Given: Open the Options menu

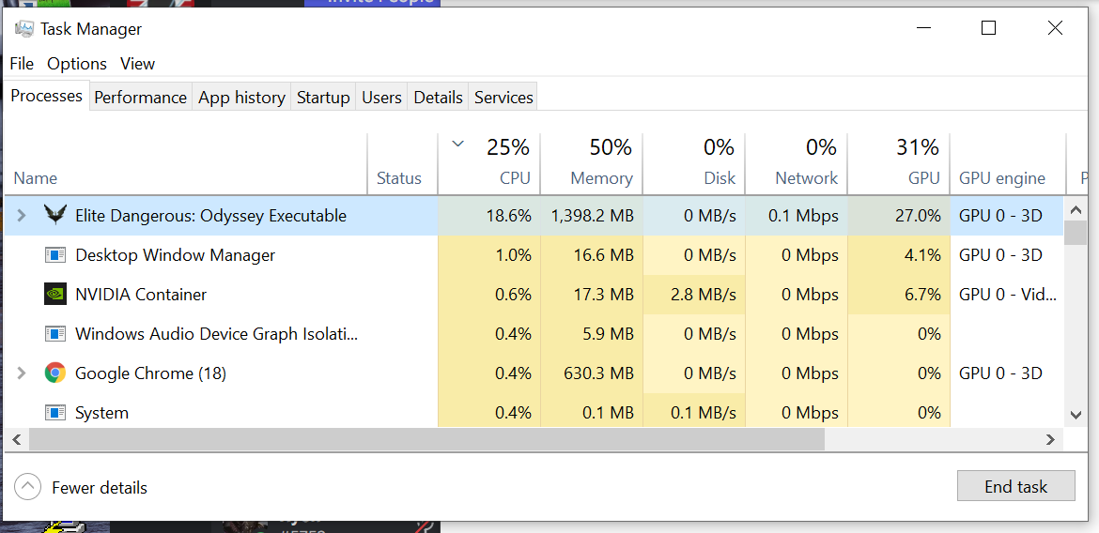Looking at the screenshot, I should pos(77,64).
